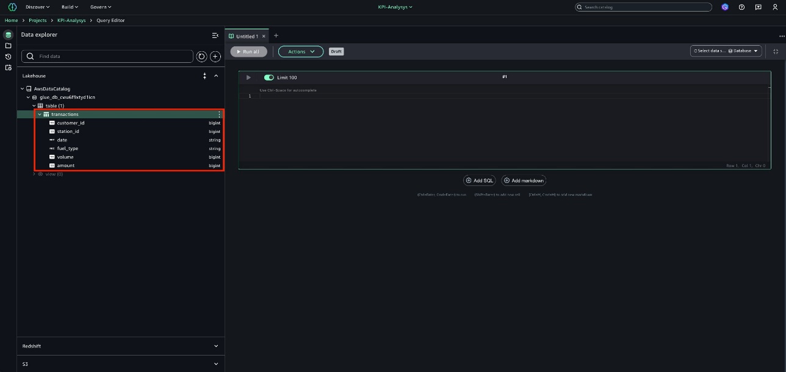786x372 pixels.
Task: Open the Data explorer database sidebar icon
Action: click(8, 35)
